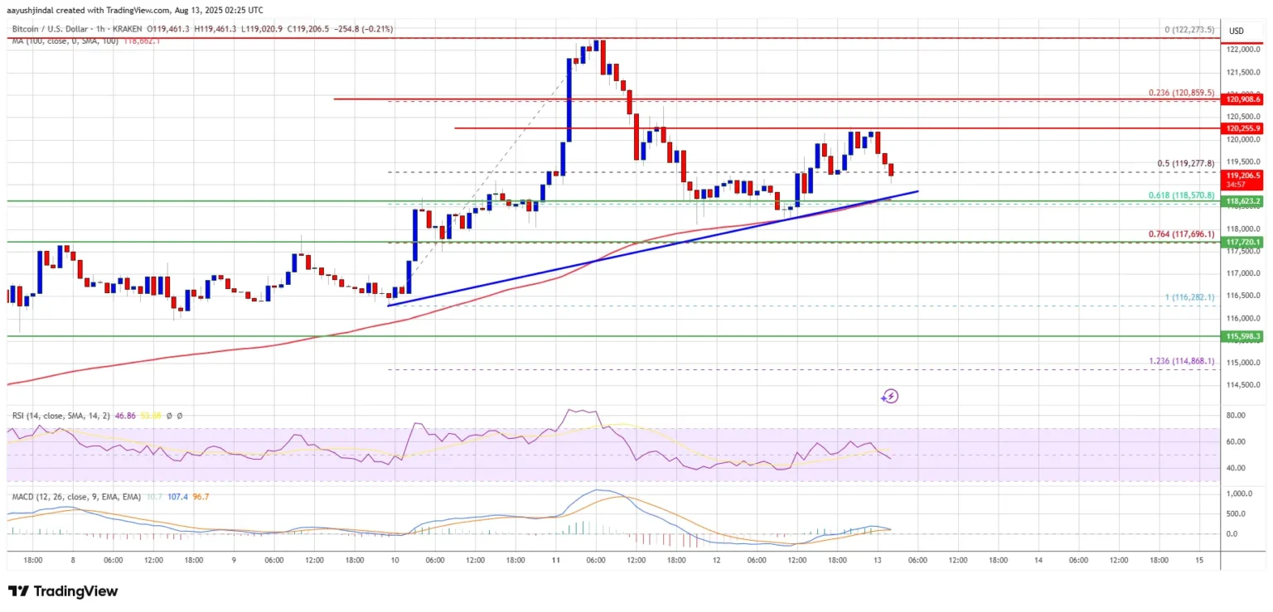Click the first Ø symbol in the RSI legend

click(169, 415)
